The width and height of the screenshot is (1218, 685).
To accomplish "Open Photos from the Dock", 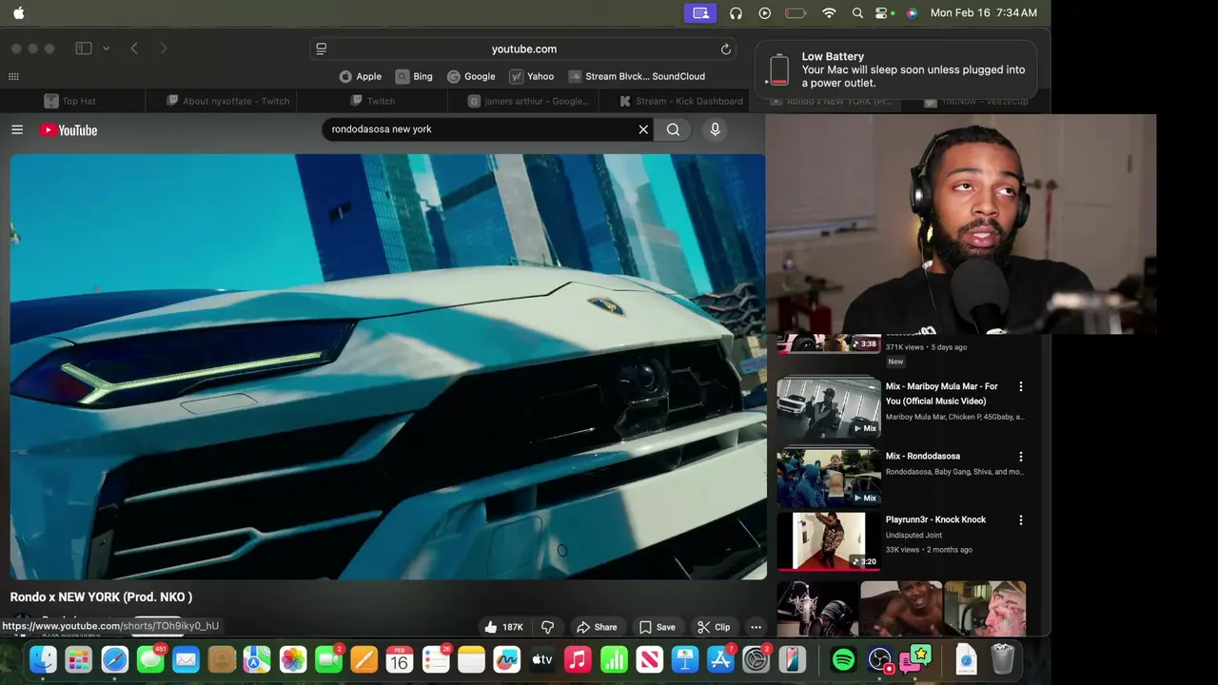I will click(x=293, y=659).
